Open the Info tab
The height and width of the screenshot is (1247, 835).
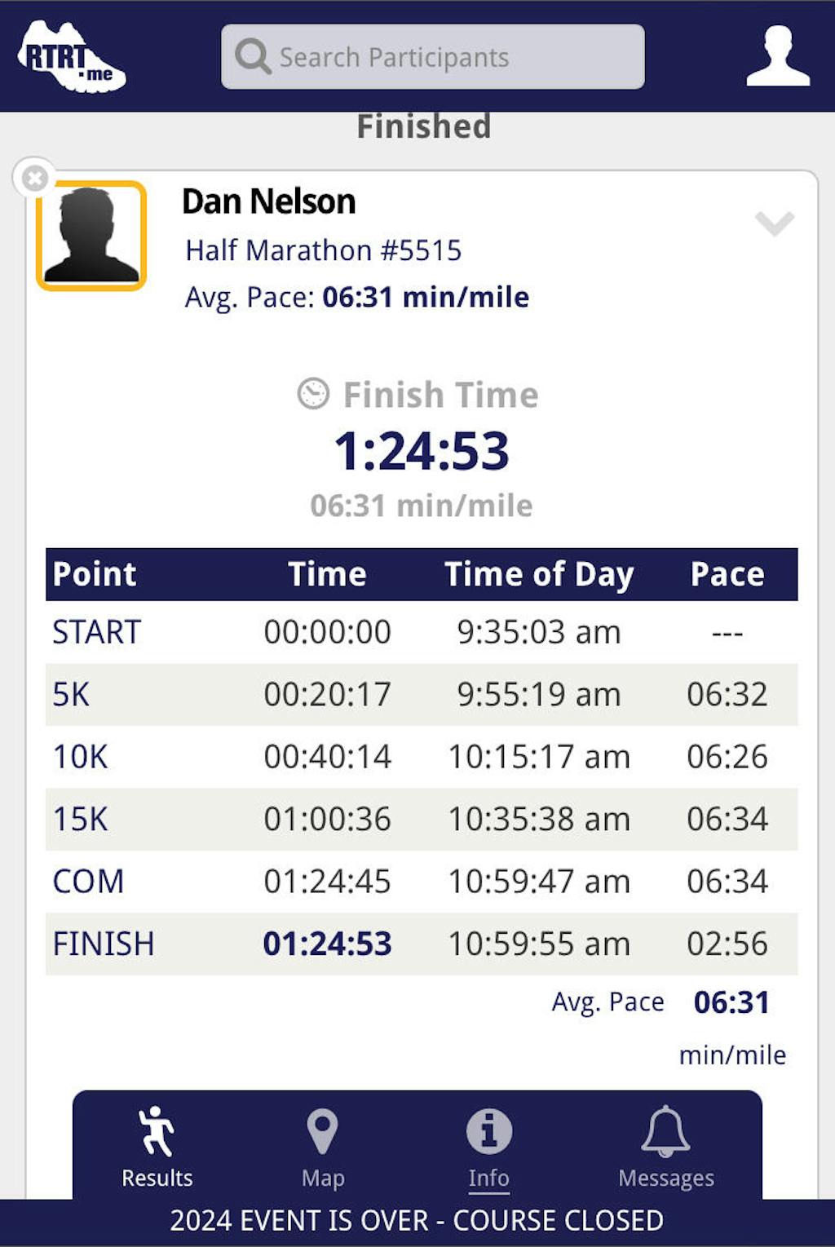point(488,1146)
